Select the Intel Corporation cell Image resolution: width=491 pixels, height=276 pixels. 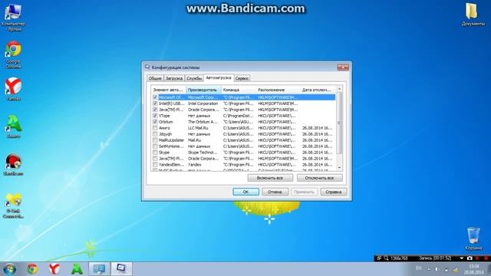click(x=203, y=103)
